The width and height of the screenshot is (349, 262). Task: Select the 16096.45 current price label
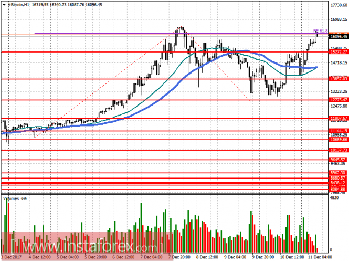(x=337, y=37)
